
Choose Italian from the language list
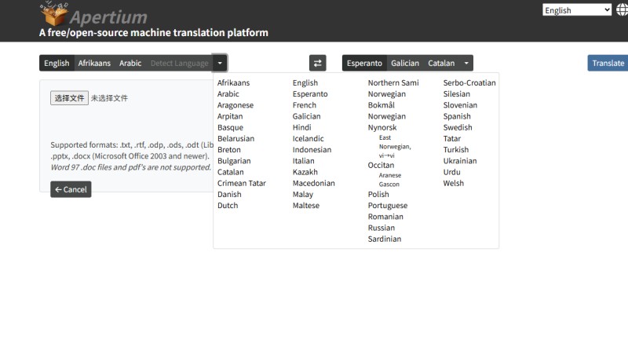tap(303, 161)
